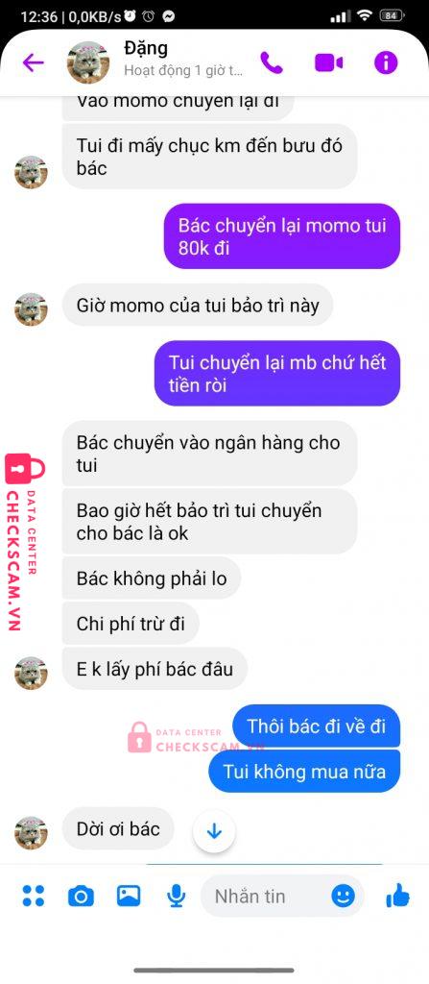The image size is (429, 984).
Task: Tap the microphone to record voice message
Action: pyautogui.click(x=177, y=897)
